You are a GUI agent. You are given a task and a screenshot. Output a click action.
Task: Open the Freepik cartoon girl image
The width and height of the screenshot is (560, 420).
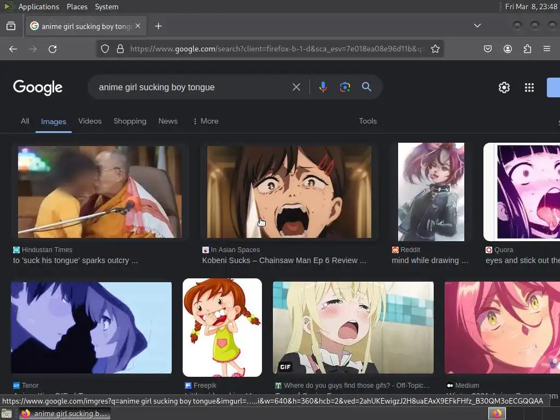(x=222, y=328)
